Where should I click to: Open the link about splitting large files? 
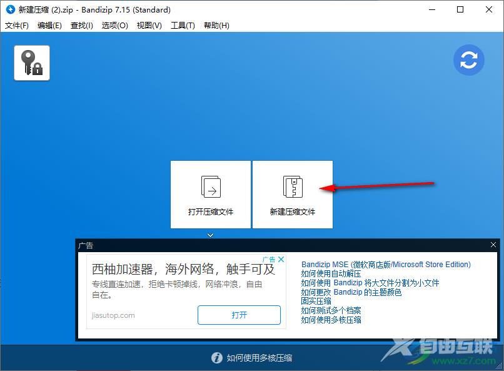point(370,283)
